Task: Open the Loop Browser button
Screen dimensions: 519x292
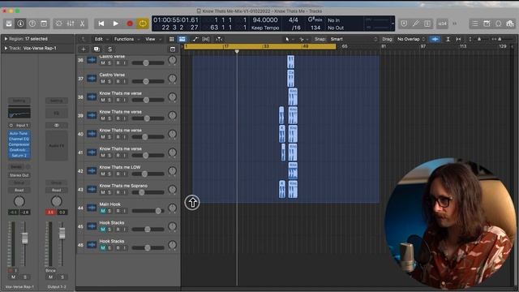Action: coord(499,24)
